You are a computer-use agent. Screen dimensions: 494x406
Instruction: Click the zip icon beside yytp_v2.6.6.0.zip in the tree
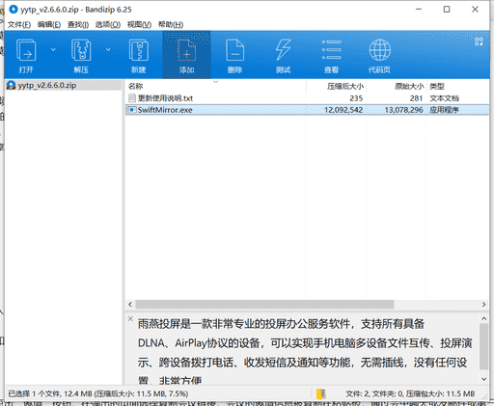click(x=12, y=86)
